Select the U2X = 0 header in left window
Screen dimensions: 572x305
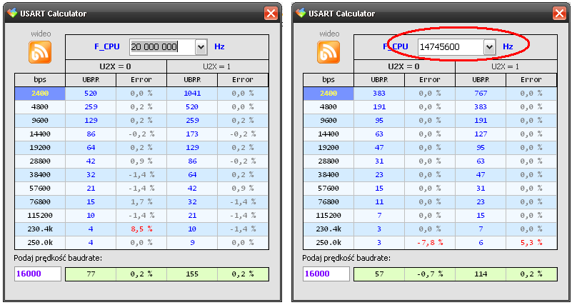(x=116, y=66)
